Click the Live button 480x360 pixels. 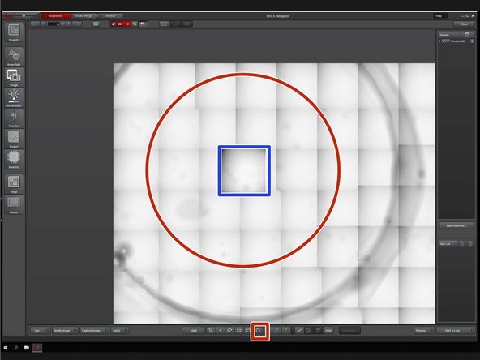coord(37,331)
